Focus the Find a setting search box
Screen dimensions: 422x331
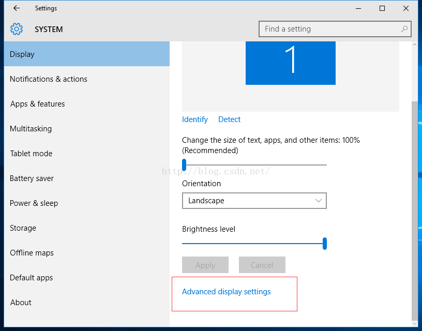(335, 29)
